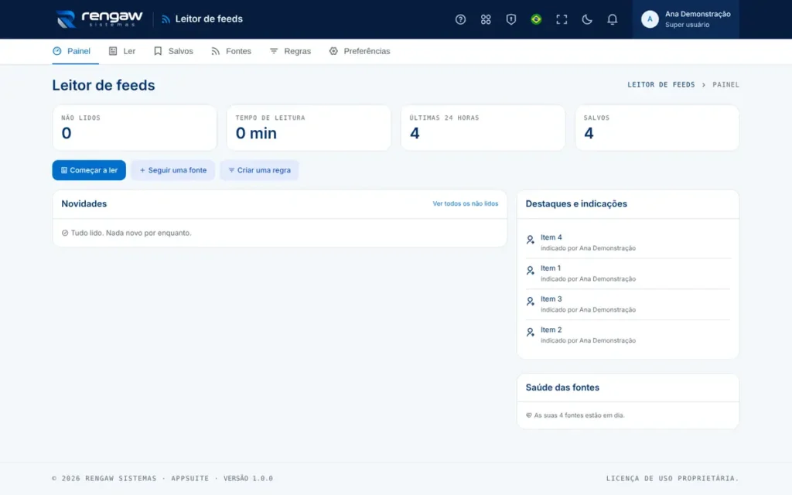Click the SALVOS stat card

(657, 128)
